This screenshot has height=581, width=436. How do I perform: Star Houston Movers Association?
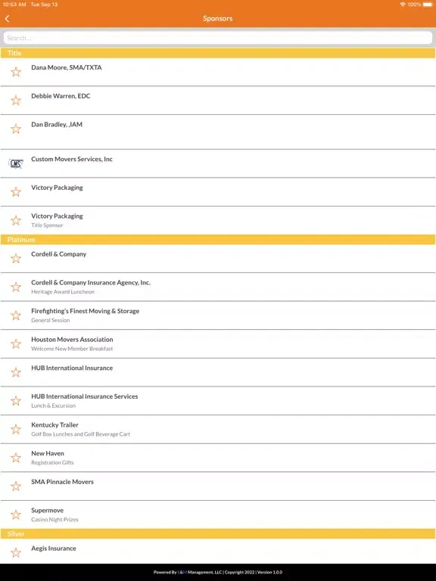[x=16, y=344]
